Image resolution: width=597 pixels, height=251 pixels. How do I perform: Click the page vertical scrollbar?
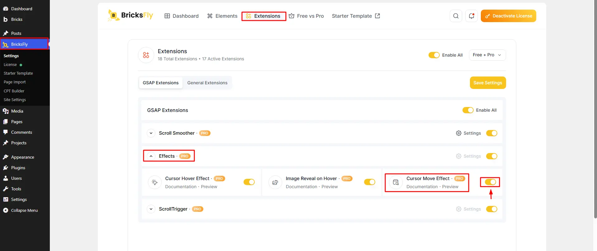coord(595,109)
